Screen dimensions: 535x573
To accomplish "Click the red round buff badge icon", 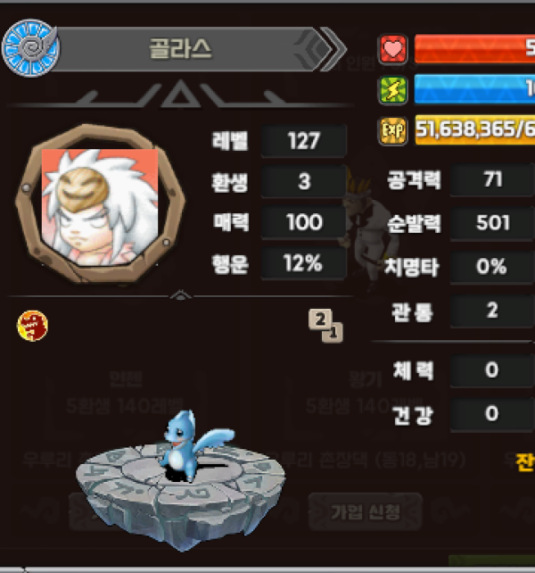I will (x=32, y=326).
